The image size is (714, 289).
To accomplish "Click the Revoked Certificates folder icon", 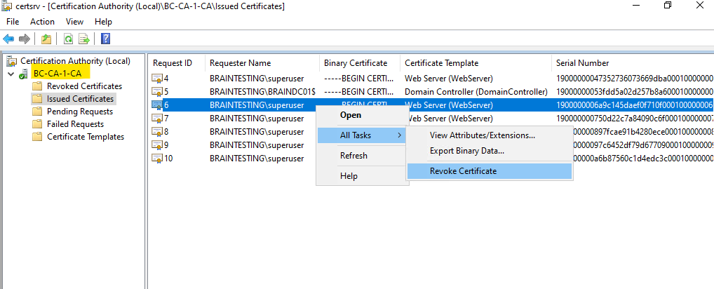I will click(37, 86).
